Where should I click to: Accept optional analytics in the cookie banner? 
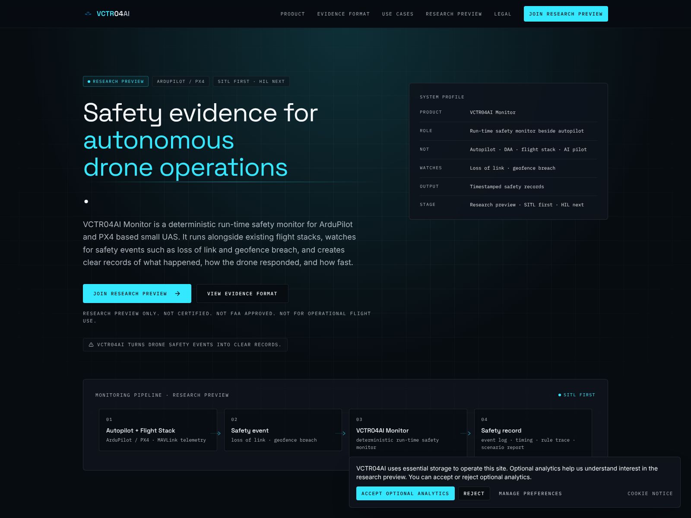405,493
